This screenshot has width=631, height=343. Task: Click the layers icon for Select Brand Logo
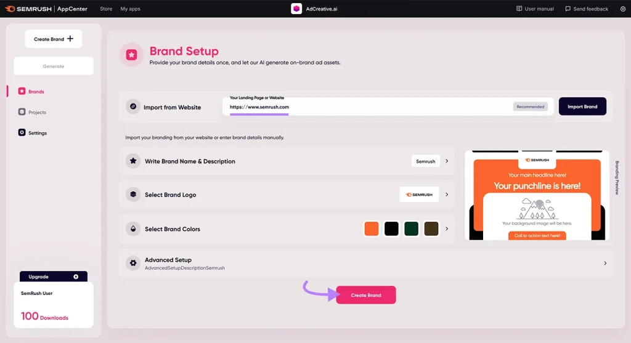point(132,195)
